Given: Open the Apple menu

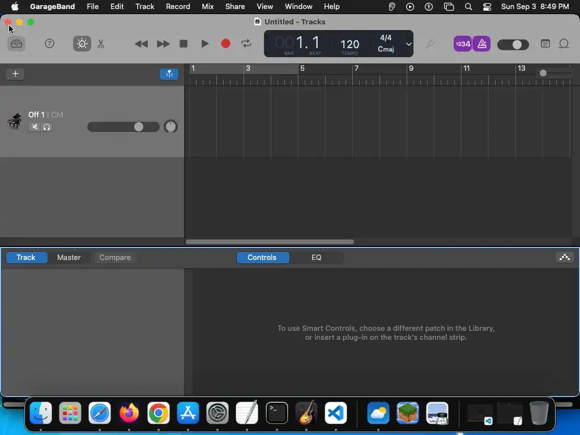Looking at the screenshot, I should click(x=14, y=7).
